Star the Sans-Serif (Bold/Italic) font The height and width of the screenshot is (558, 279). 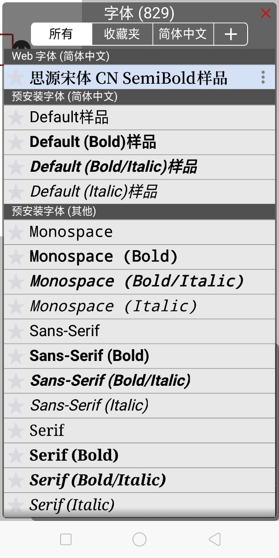[16, 381]
